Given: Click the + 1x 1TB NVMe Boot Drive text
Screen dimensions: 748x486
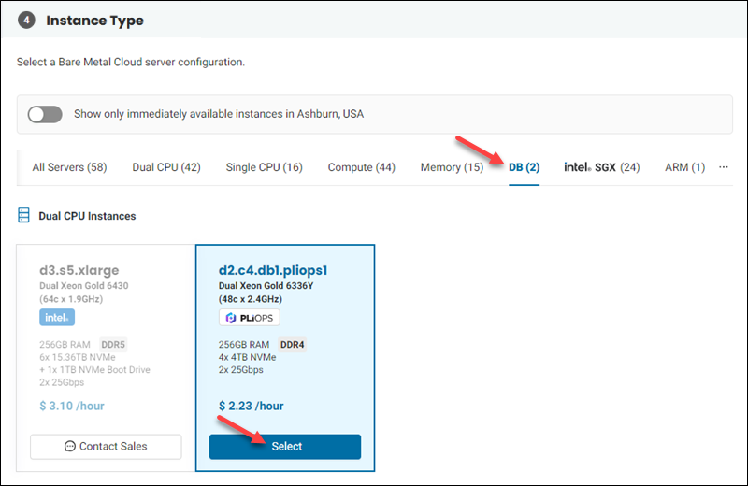Looking at the screenshot, I should (x=95, y=369).
